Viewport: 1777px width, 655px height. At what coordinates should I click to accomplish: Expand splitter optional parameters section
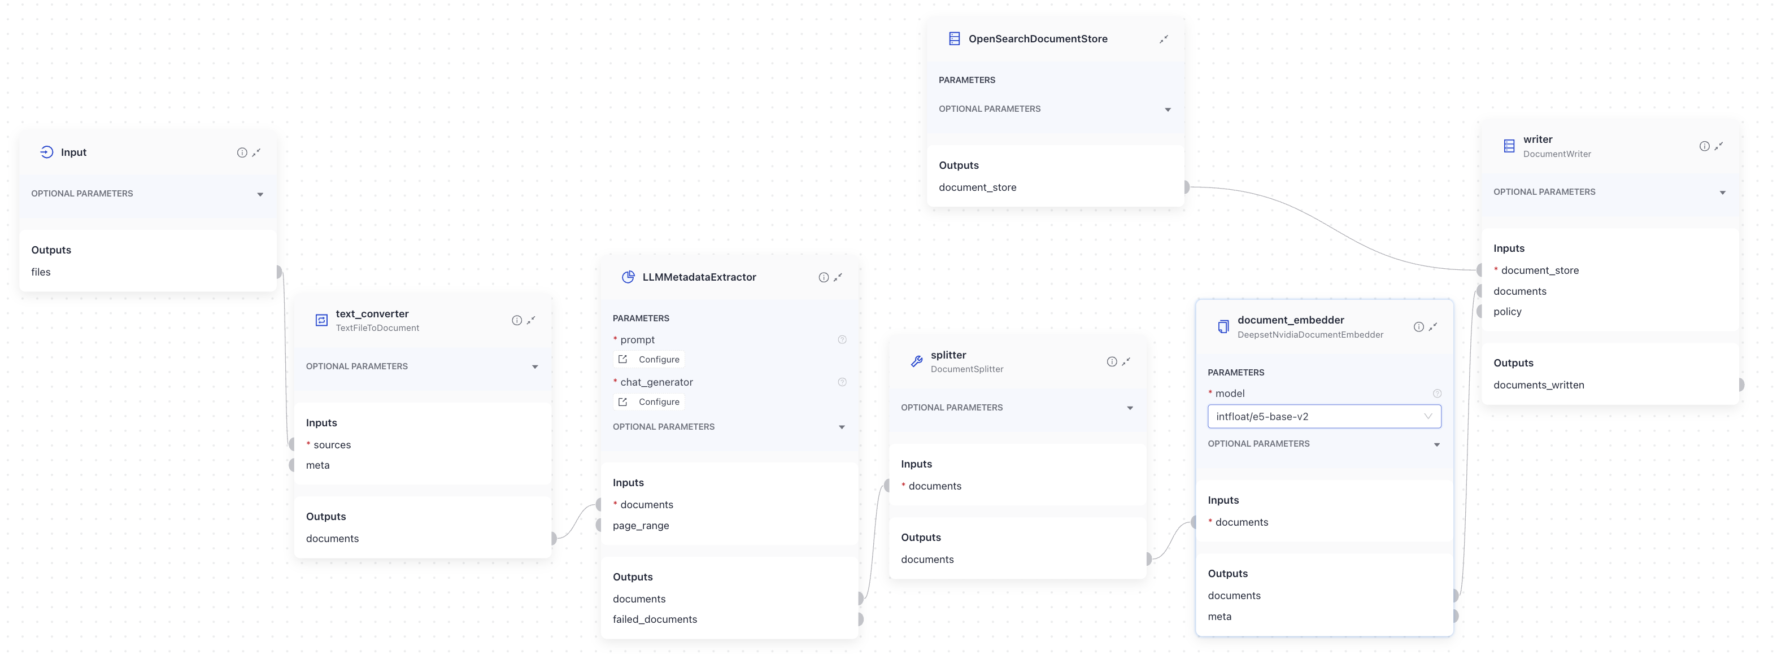pyautogui.click(x=1129, y=408)
